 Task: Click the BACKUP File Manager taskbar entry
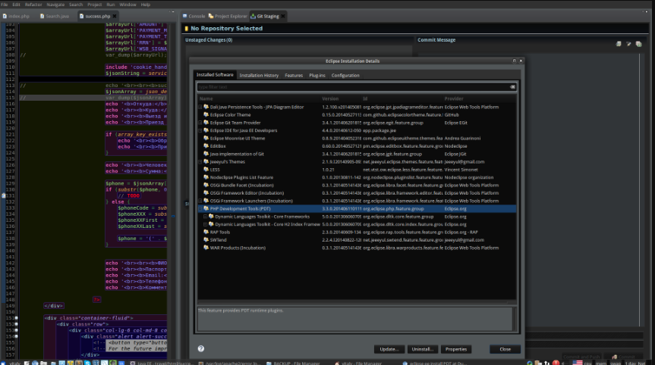click(x=293, y=363)
